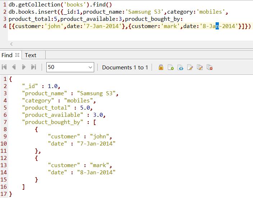This screenshot has width=253, height=198.
Task: Click '7-Jan-2014' in editor line 4
Action: (102, 26)
